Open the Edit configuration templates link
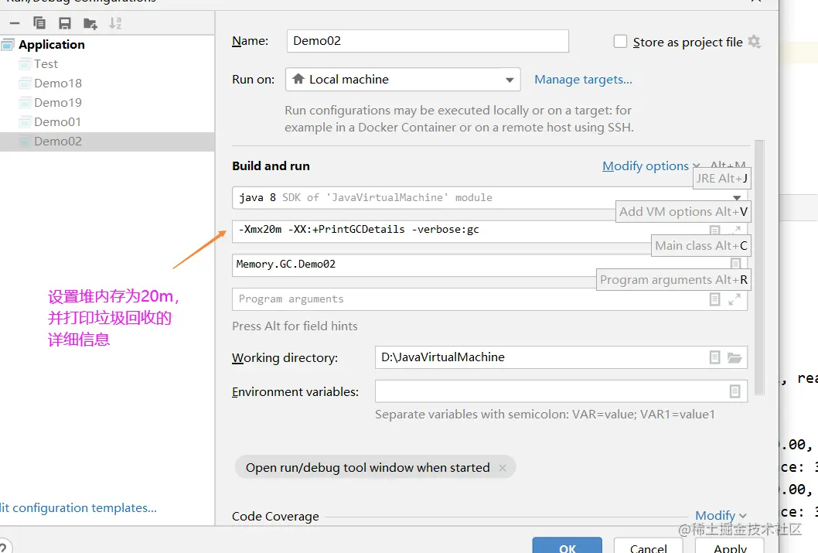 (x=78, y=507)
